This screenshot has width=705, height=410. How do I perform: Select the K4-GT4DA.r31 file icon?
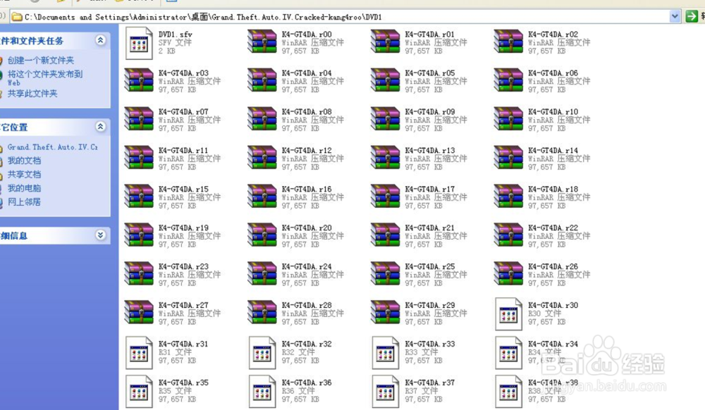coord(139,353)
